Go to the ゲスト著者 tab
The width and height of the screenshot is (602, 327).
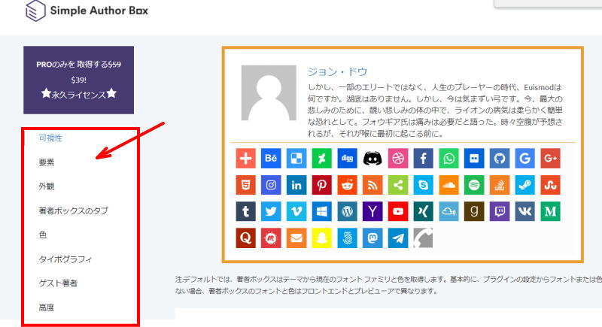(x=58, y=283)
